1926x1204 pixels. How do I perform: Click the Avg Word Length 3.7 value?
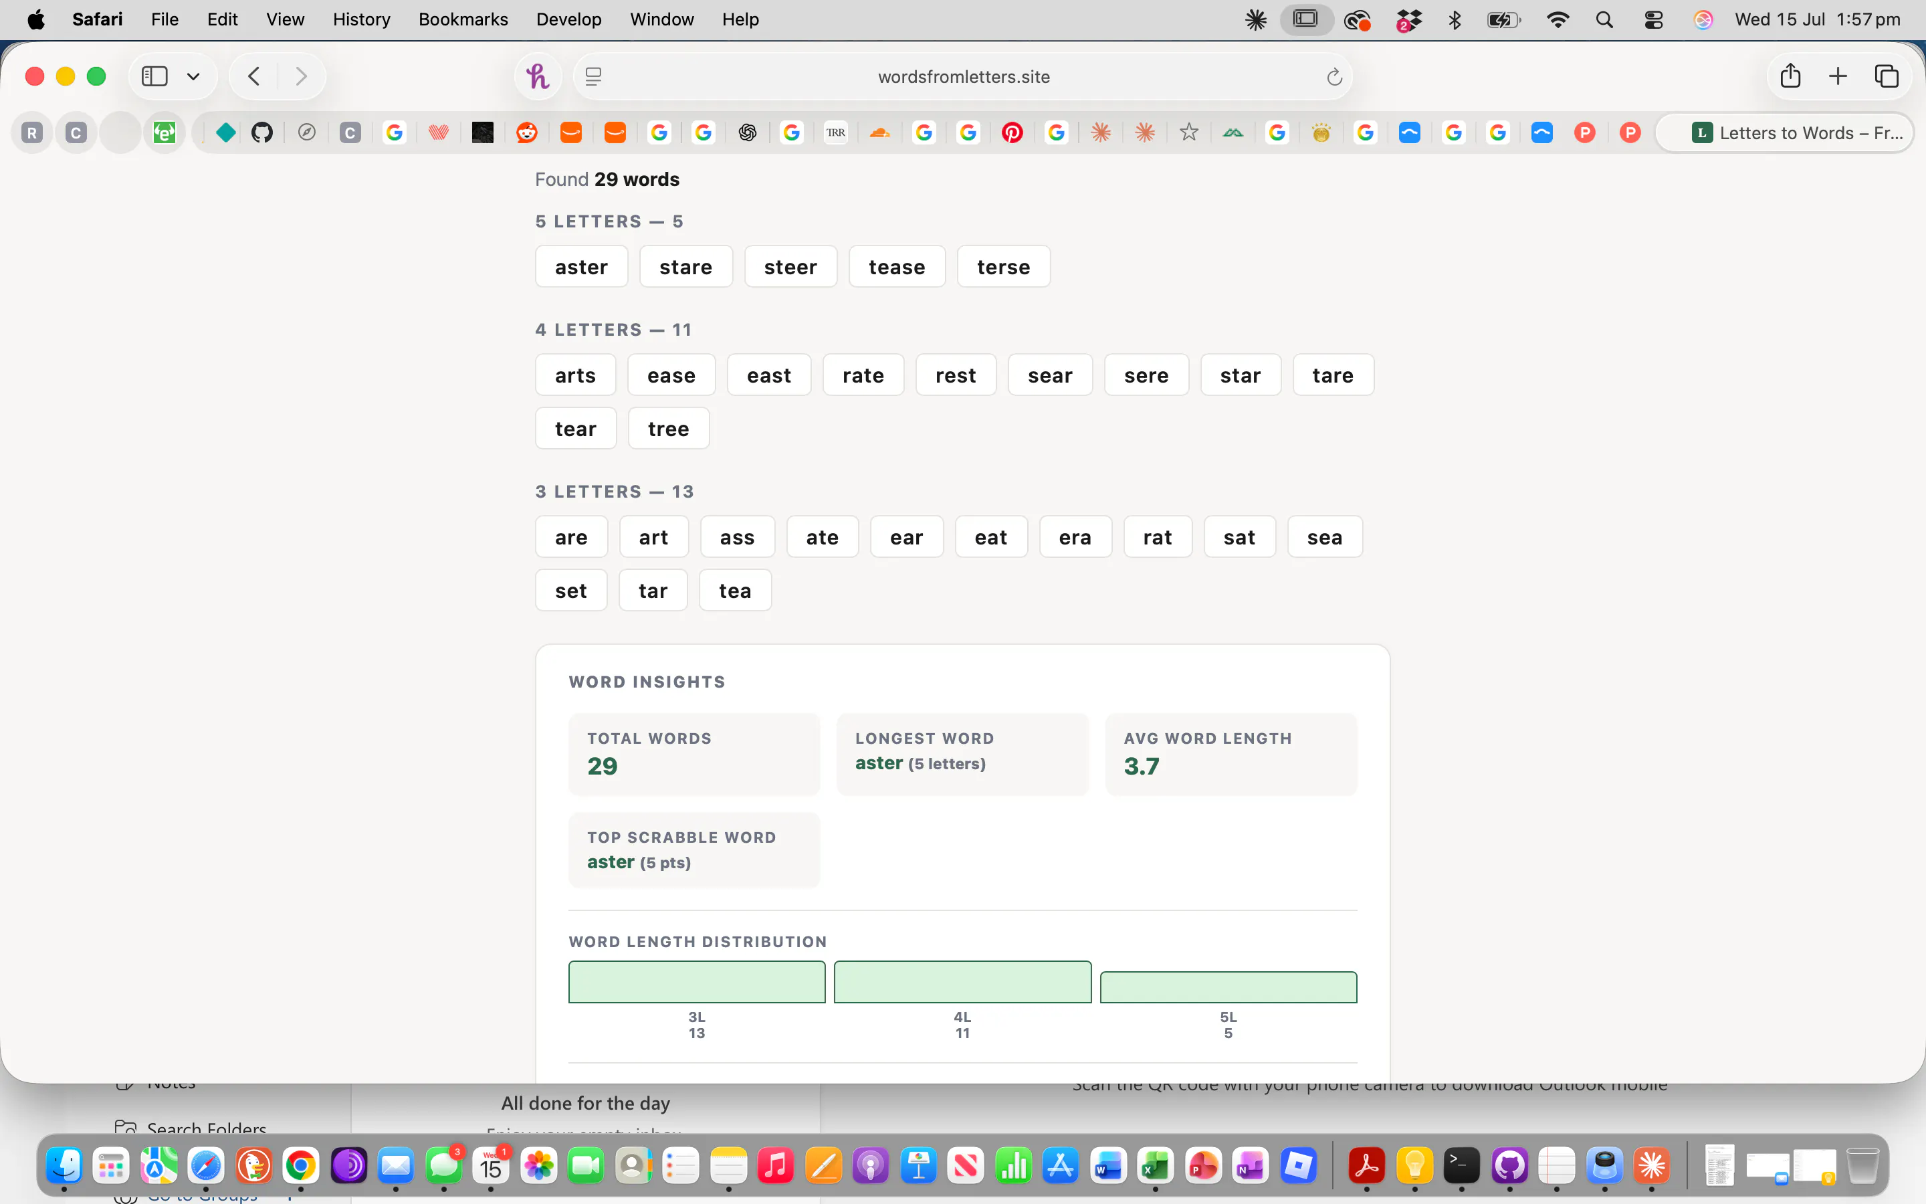pos(1142,766)
